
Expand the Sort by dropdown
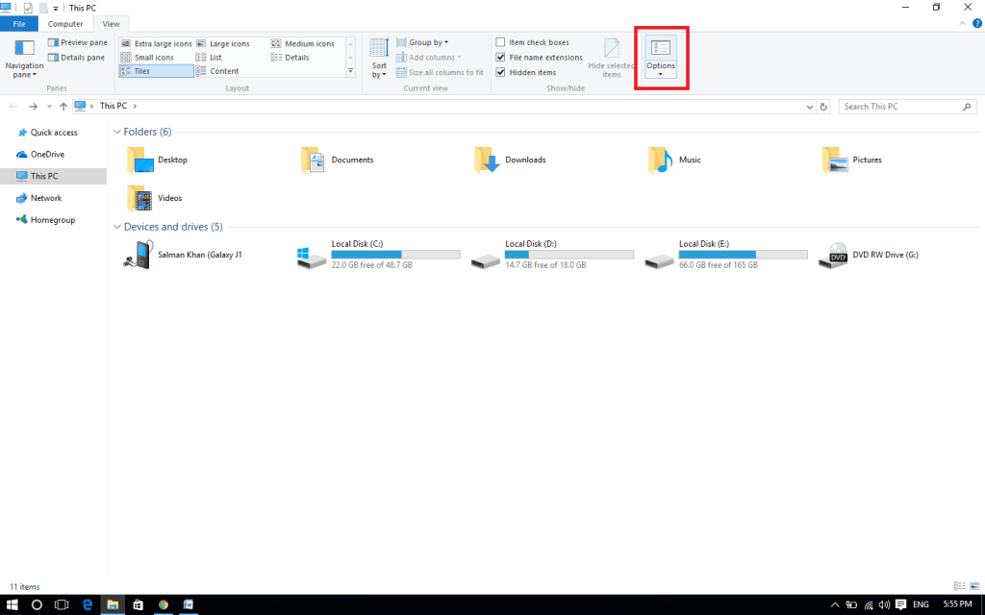coord(379,58)
